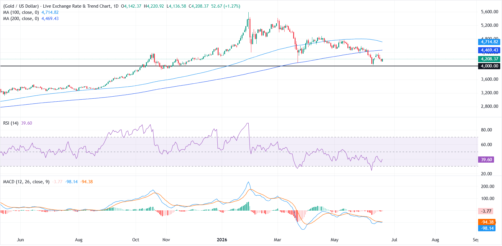This screenshot has width=502, height=246.
Task: Click the RSI 80.00 scale label
Action: coord(486,130)
